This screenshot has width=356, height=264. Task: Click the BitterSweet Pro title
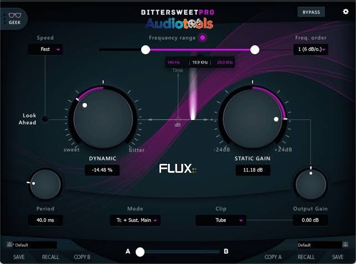[x=178, y=12]
